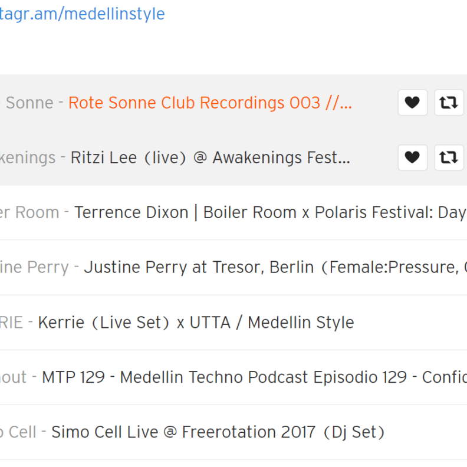Open MTP 129 Medellin Techno Podcast track
This screenshot has height=467, width=467.
pyautogui.click(x=254, y=377)
